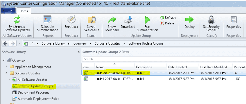
Task: Collapse the Software Library pane chevron
Action: tap(79, 52)
